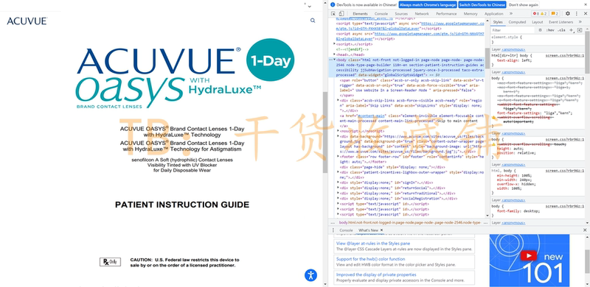590x287 pixels.
Task: Open Support for the hwb() color function link
Action: coord(371,259)
